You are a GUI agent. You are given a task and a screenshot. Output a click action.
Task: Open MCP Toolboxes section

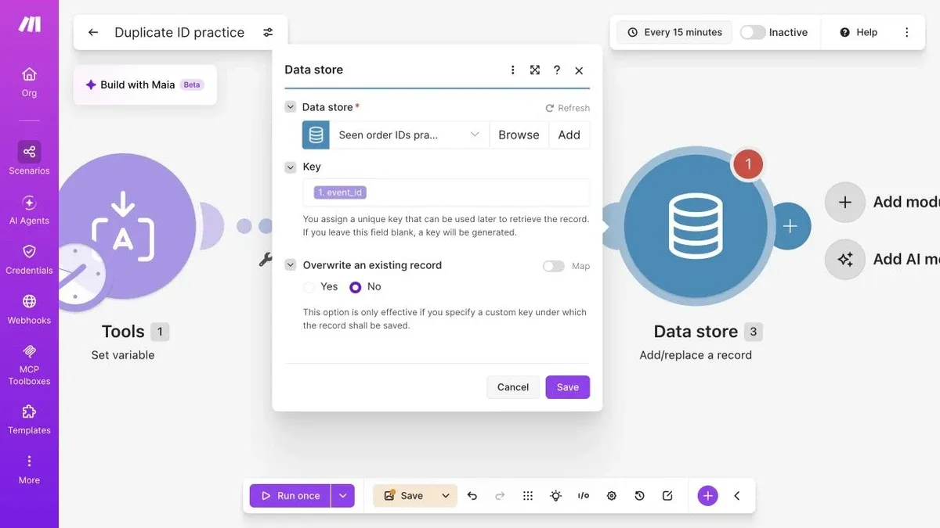tap(29, 365)
